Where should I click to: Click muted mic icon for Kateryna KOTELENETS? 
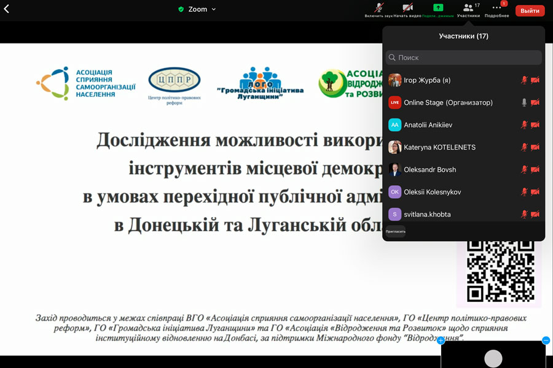pos(524,147)
